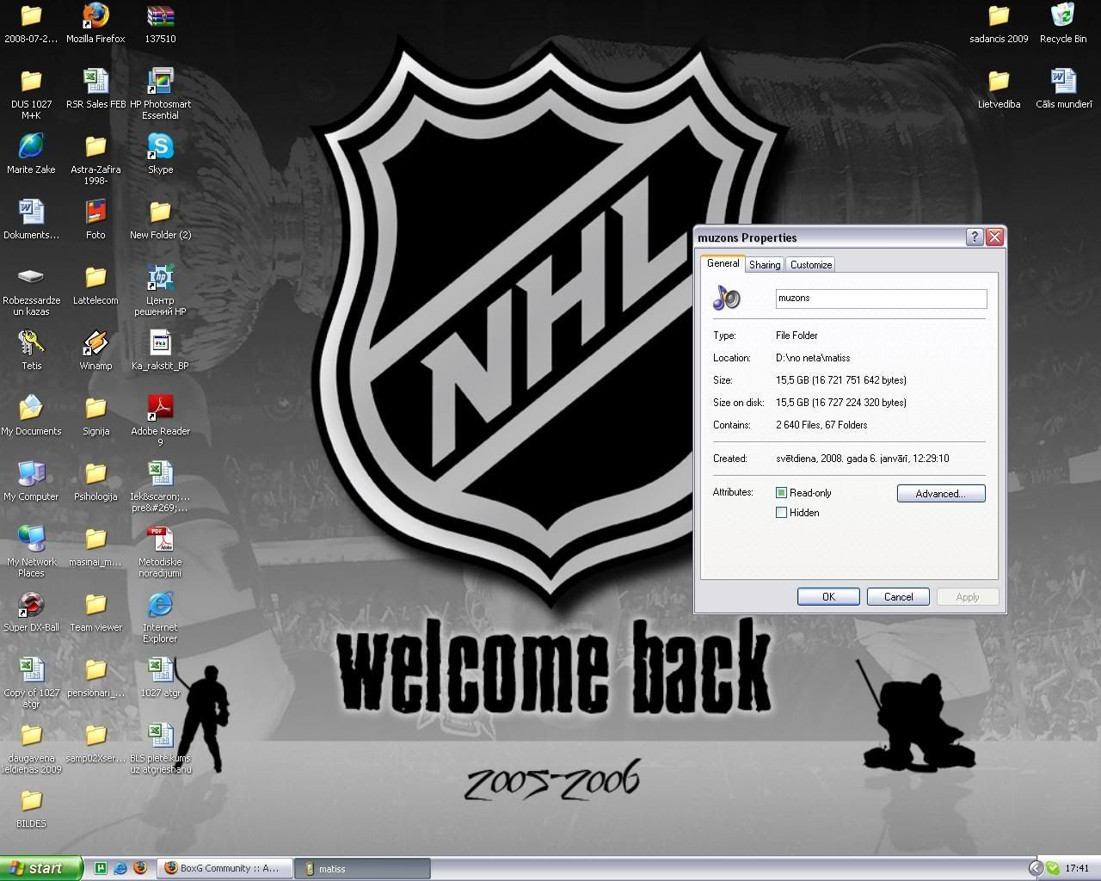1101x881 pixels.
Task: Select the Ka_rakstit_BP file icon
Action: [x=160, y=350]
